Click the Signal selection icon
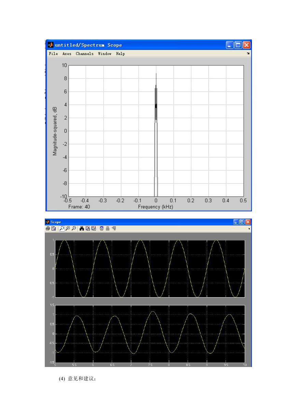This screenshot has height=420, width=297. point(114,228)
